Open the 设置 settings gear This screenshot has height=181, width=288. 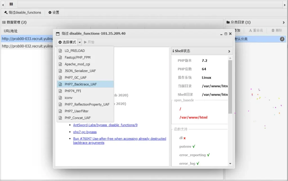[54, 13]
